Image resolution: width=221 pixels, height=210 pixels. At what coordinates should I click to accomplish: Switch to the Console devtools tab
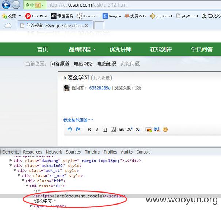pyautogui.click(x=144, y=152)
